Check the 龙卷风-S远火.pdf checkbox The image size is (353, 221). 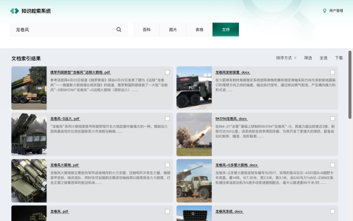click(167, 118)
